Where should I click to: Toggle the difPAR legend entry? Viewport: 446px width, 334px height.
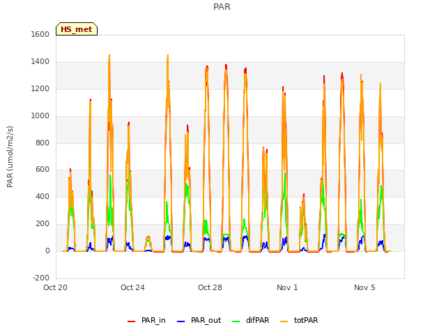point(251,320)
